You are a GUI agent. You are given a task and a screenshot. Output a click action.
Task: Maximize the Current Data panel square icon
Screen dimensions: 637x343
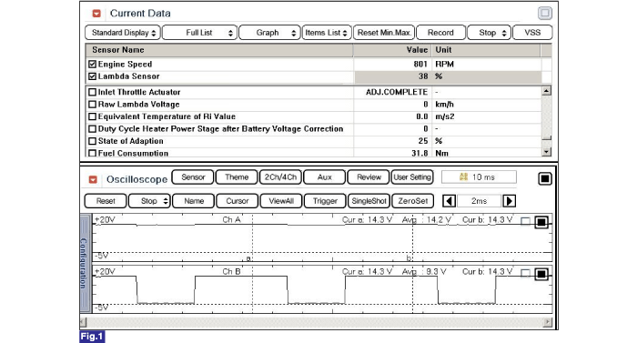tap(545, 13)
